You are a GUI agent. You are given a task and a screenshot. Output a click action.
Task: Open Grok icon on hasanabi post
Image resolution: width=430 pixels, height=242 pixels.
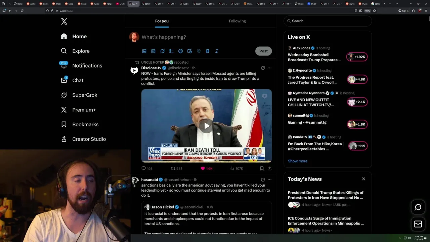coord(263,179)
